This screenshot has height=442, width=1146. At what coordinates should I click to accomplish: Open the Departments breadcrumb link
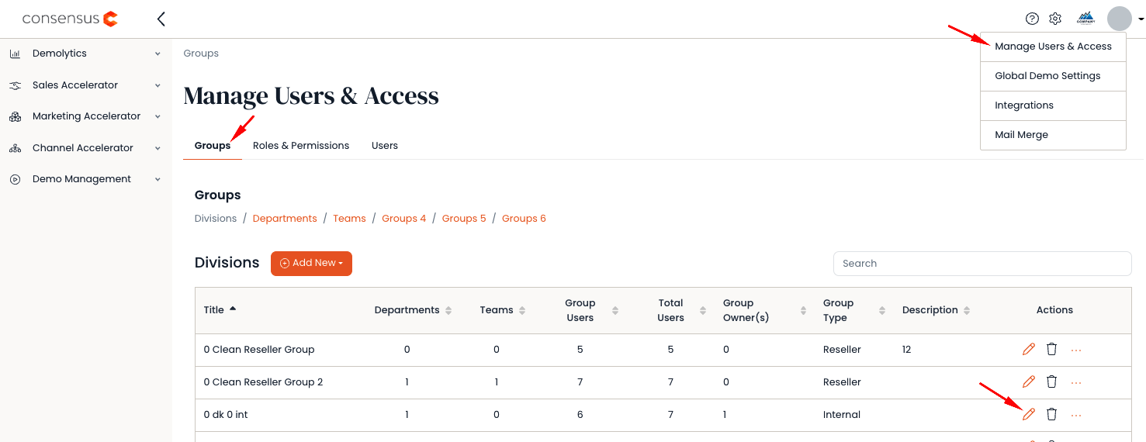tap(285, 219)
